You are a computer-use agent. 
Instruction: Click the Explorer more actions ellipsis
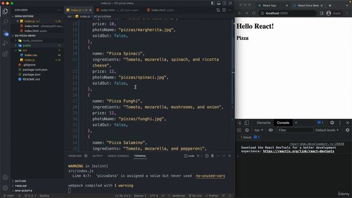59,10
